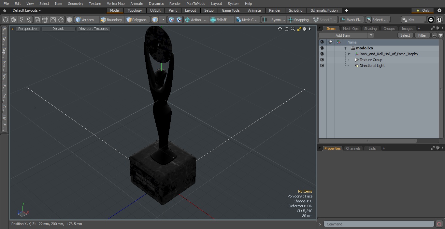Add a new layout tab with plus

[x=346, y=10]
